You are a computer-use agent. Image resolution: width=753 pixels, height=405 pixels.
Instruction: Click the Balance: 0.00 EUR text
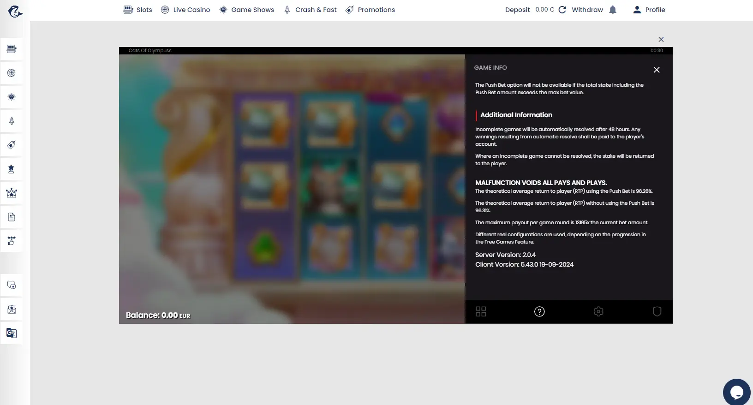158,315
